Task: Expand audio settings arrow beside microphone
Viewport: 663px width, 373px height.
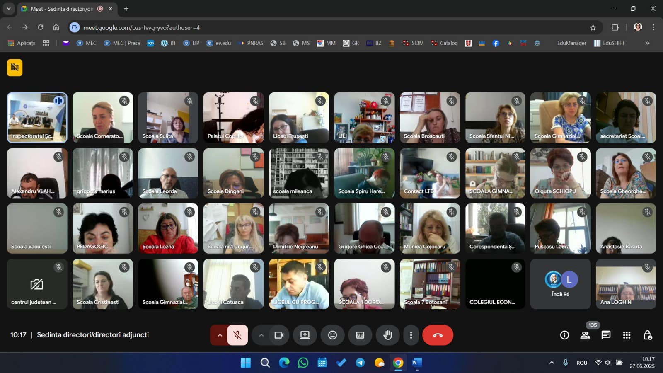Action: click(x=220, y=335)
